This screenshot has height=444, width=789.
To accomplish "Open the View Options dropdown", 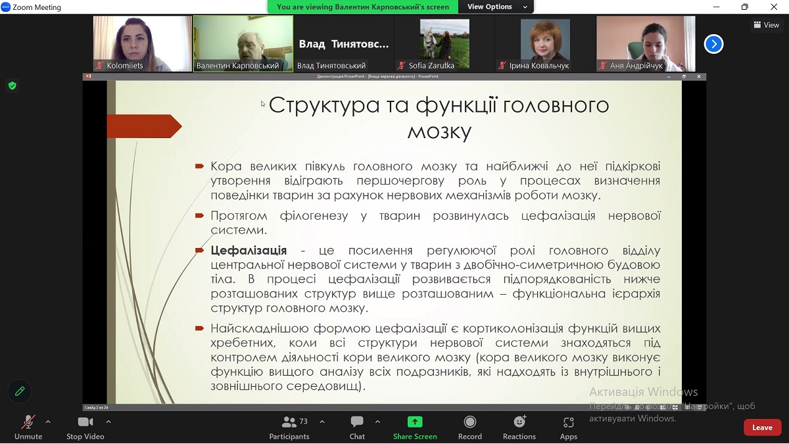I will [497, 7].
